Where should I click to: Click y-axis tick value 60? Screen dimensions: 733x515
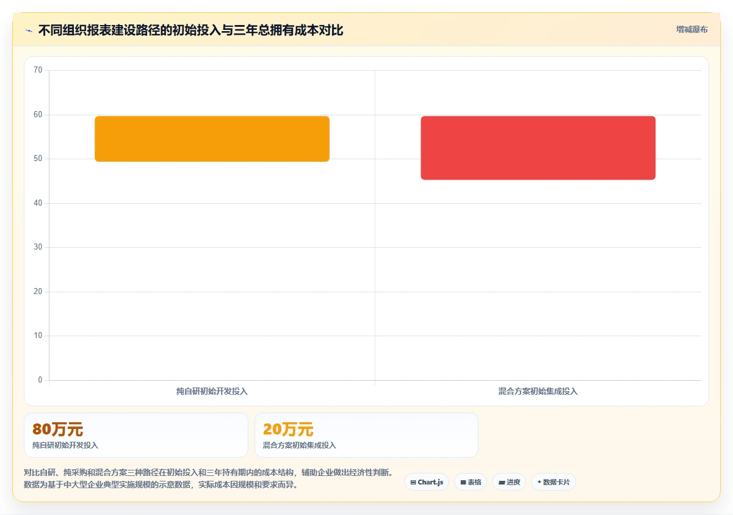(38, 115)
